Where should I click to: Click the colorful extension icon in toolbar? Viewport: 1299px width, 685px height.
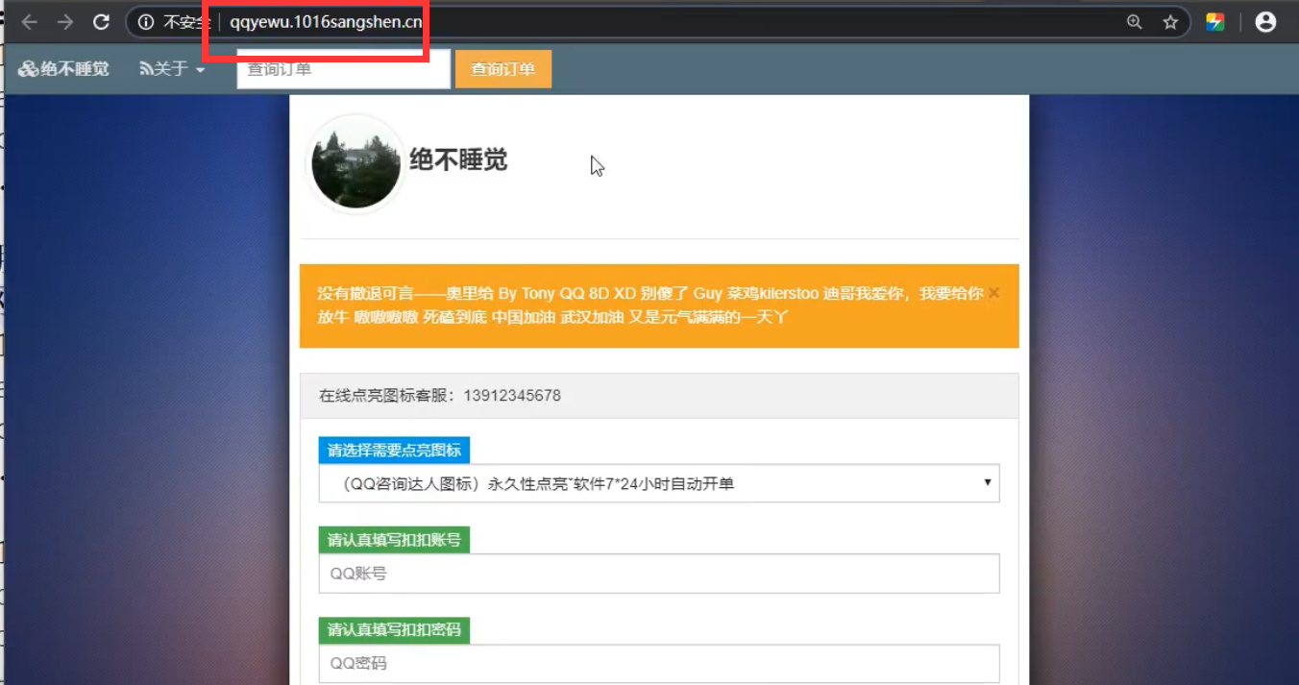[1215, 22]
